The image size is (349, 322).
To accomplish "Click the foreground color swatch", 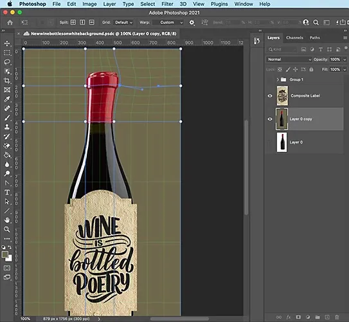I will pyautogui.click(x=5, y=254).
